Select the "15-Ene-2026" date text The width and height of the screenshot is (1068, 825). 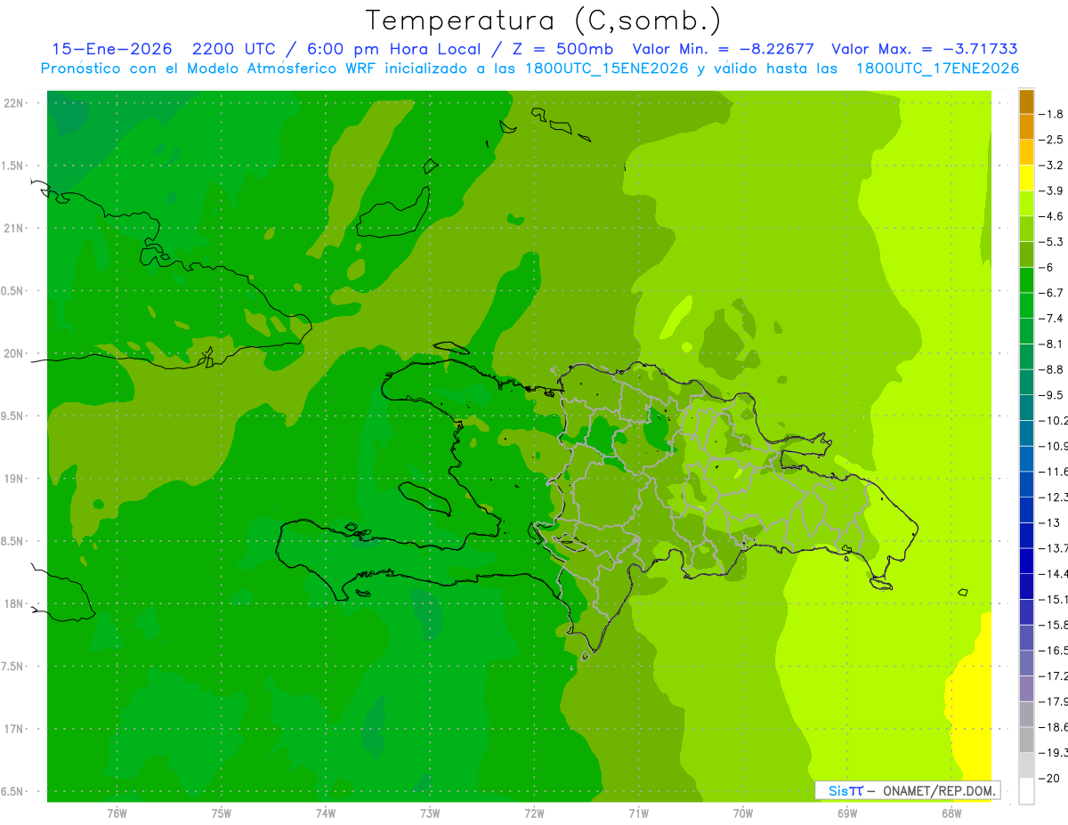click(x=111, y=49)
